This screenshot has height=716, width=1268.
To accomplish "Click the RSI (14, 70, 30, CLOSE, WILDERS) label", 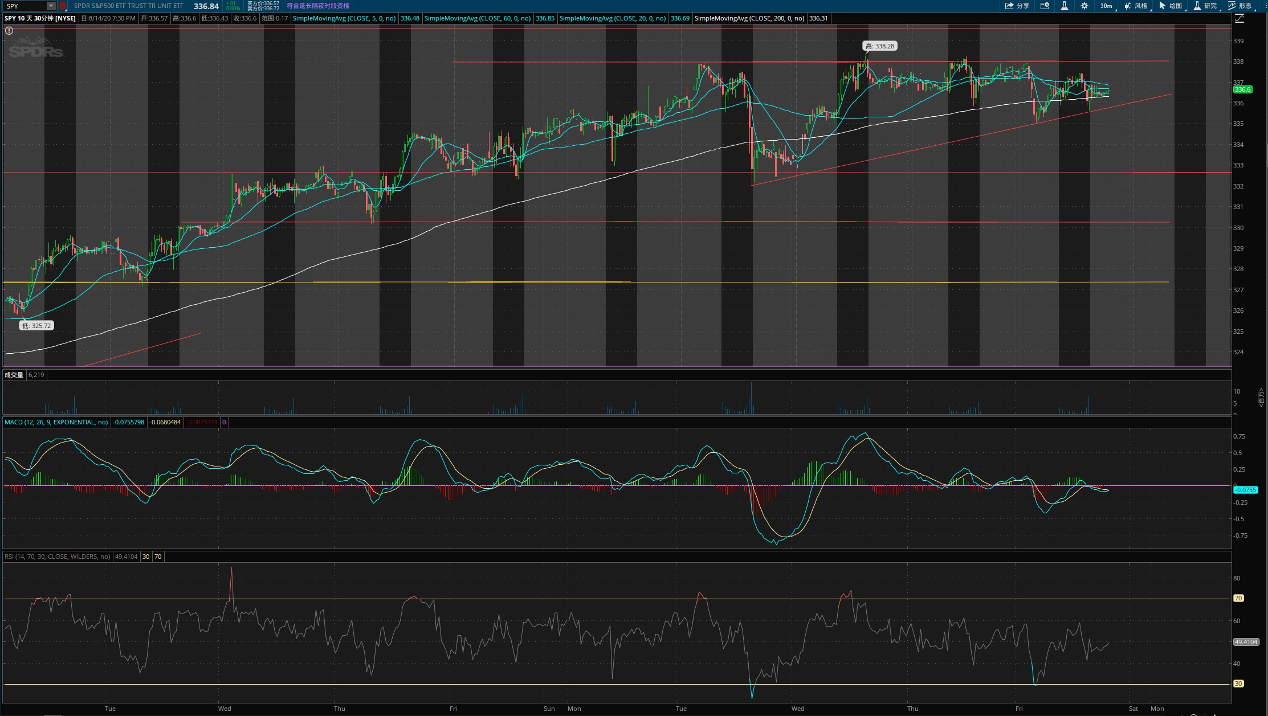I will 58,557.
